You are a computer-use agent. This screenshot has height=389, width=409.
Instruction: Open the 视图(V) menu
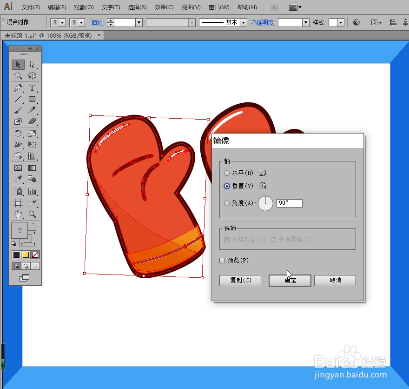click(x=191, y=7)
